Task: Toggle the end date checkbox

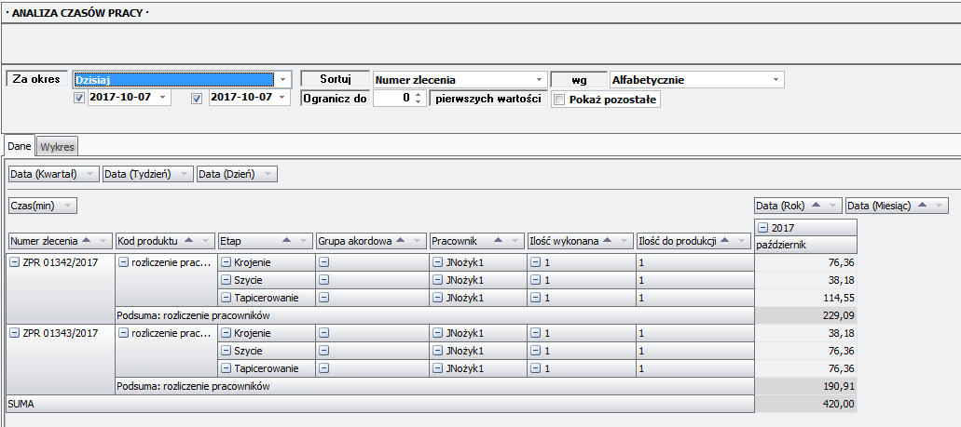Action: pos(197,98)
